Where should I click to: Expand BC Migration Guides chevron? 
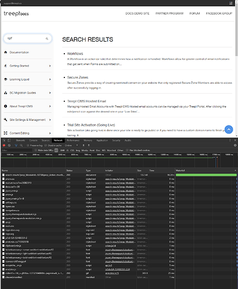50,93
